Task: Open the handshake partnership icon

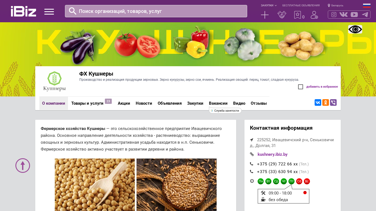Action: (282, 15)
